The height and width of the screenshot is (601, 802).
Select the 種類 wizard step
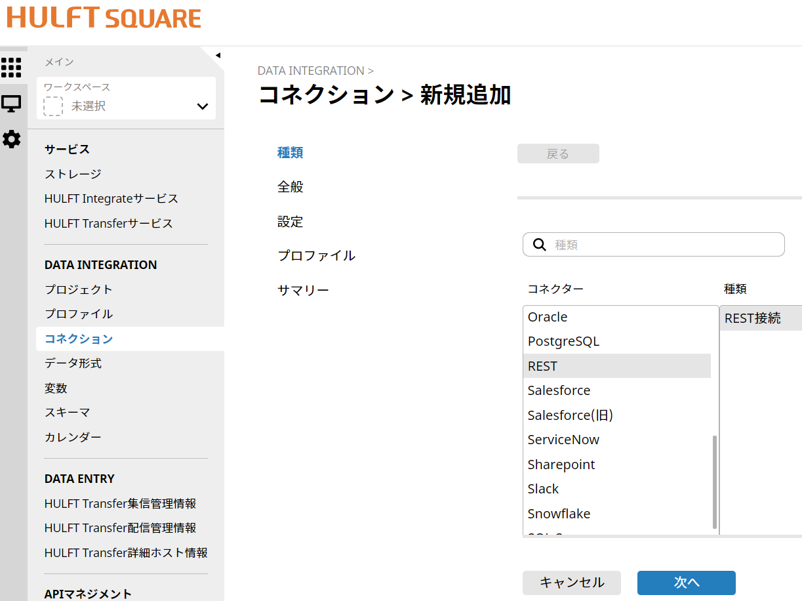(x=290, y=153)
